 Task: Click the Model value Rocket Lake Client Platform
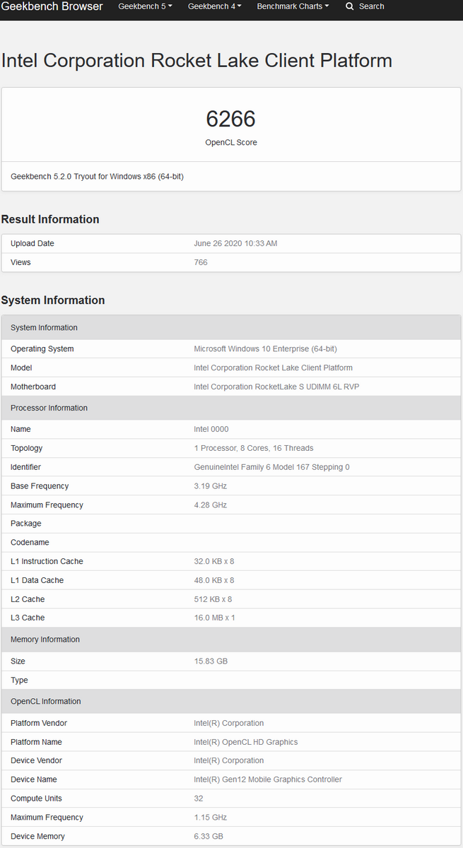click(273, 368)
